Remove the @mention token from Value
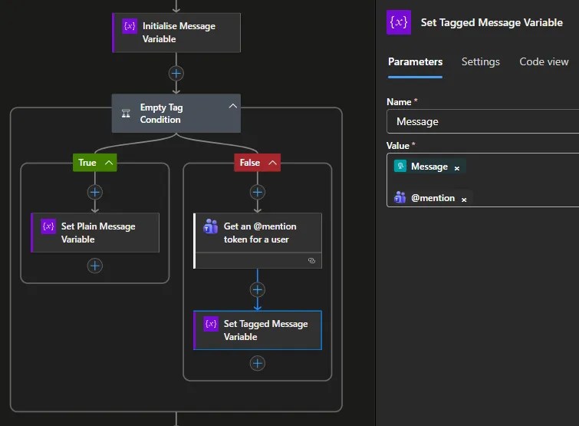579x426 pixels. 464,199
